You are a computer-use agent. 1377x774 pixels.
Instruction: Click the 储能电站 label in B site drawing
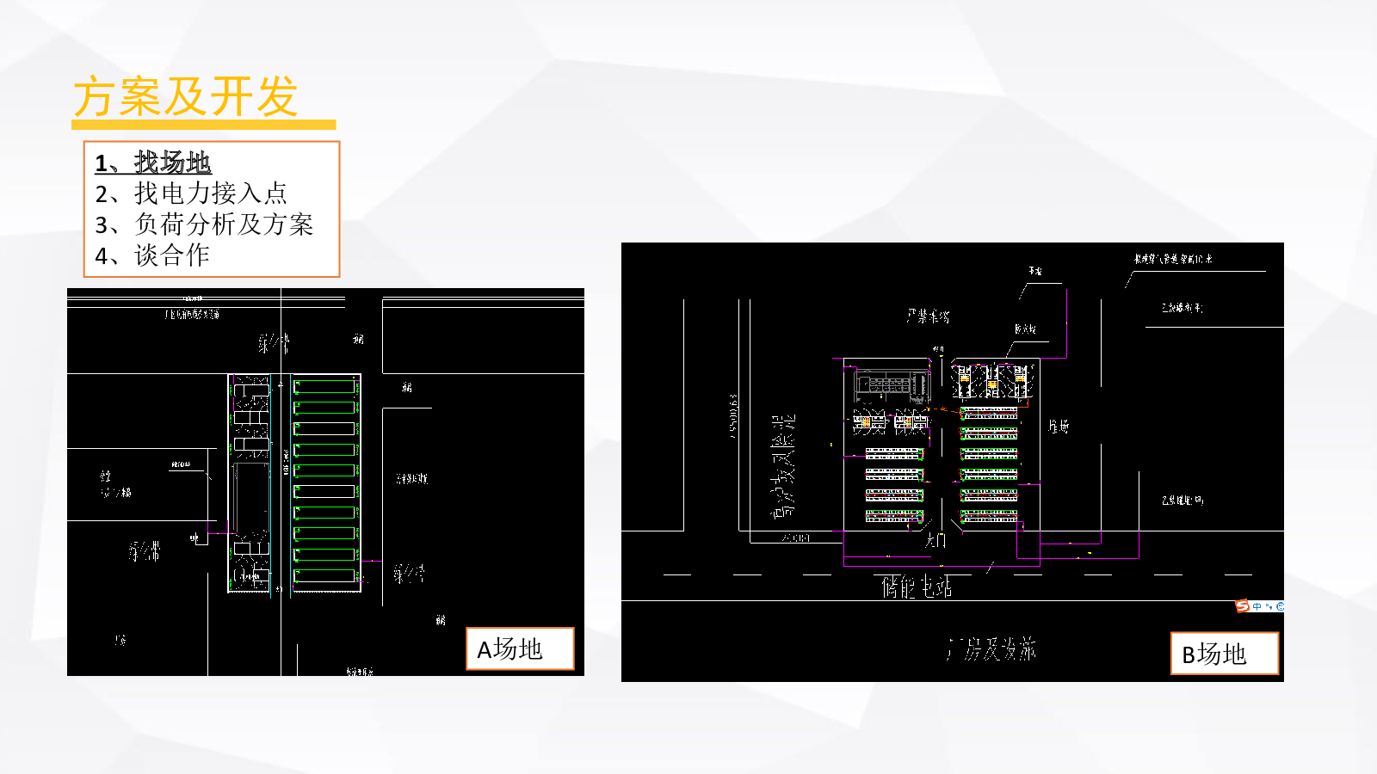pos(917,587)
